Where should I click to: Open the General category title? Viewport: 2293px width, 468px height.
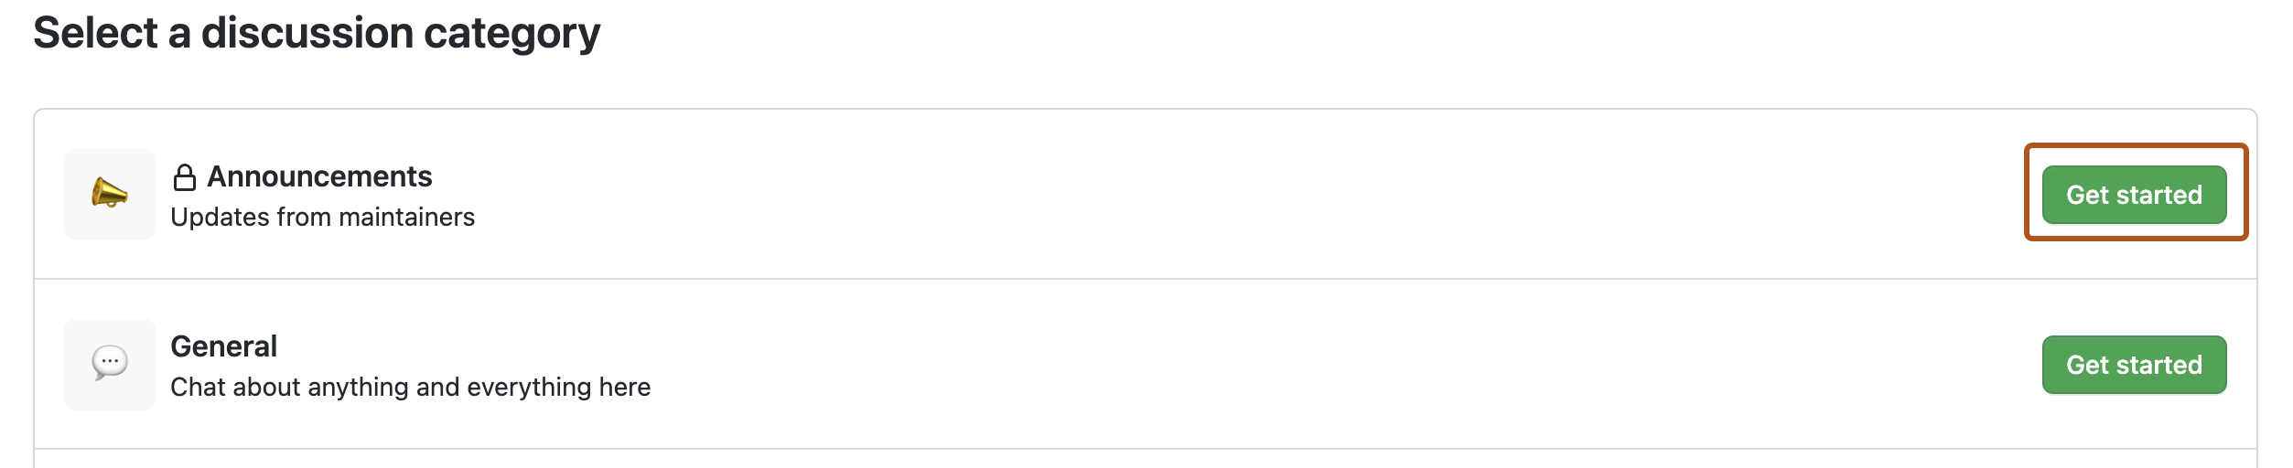tap(223, 346)
